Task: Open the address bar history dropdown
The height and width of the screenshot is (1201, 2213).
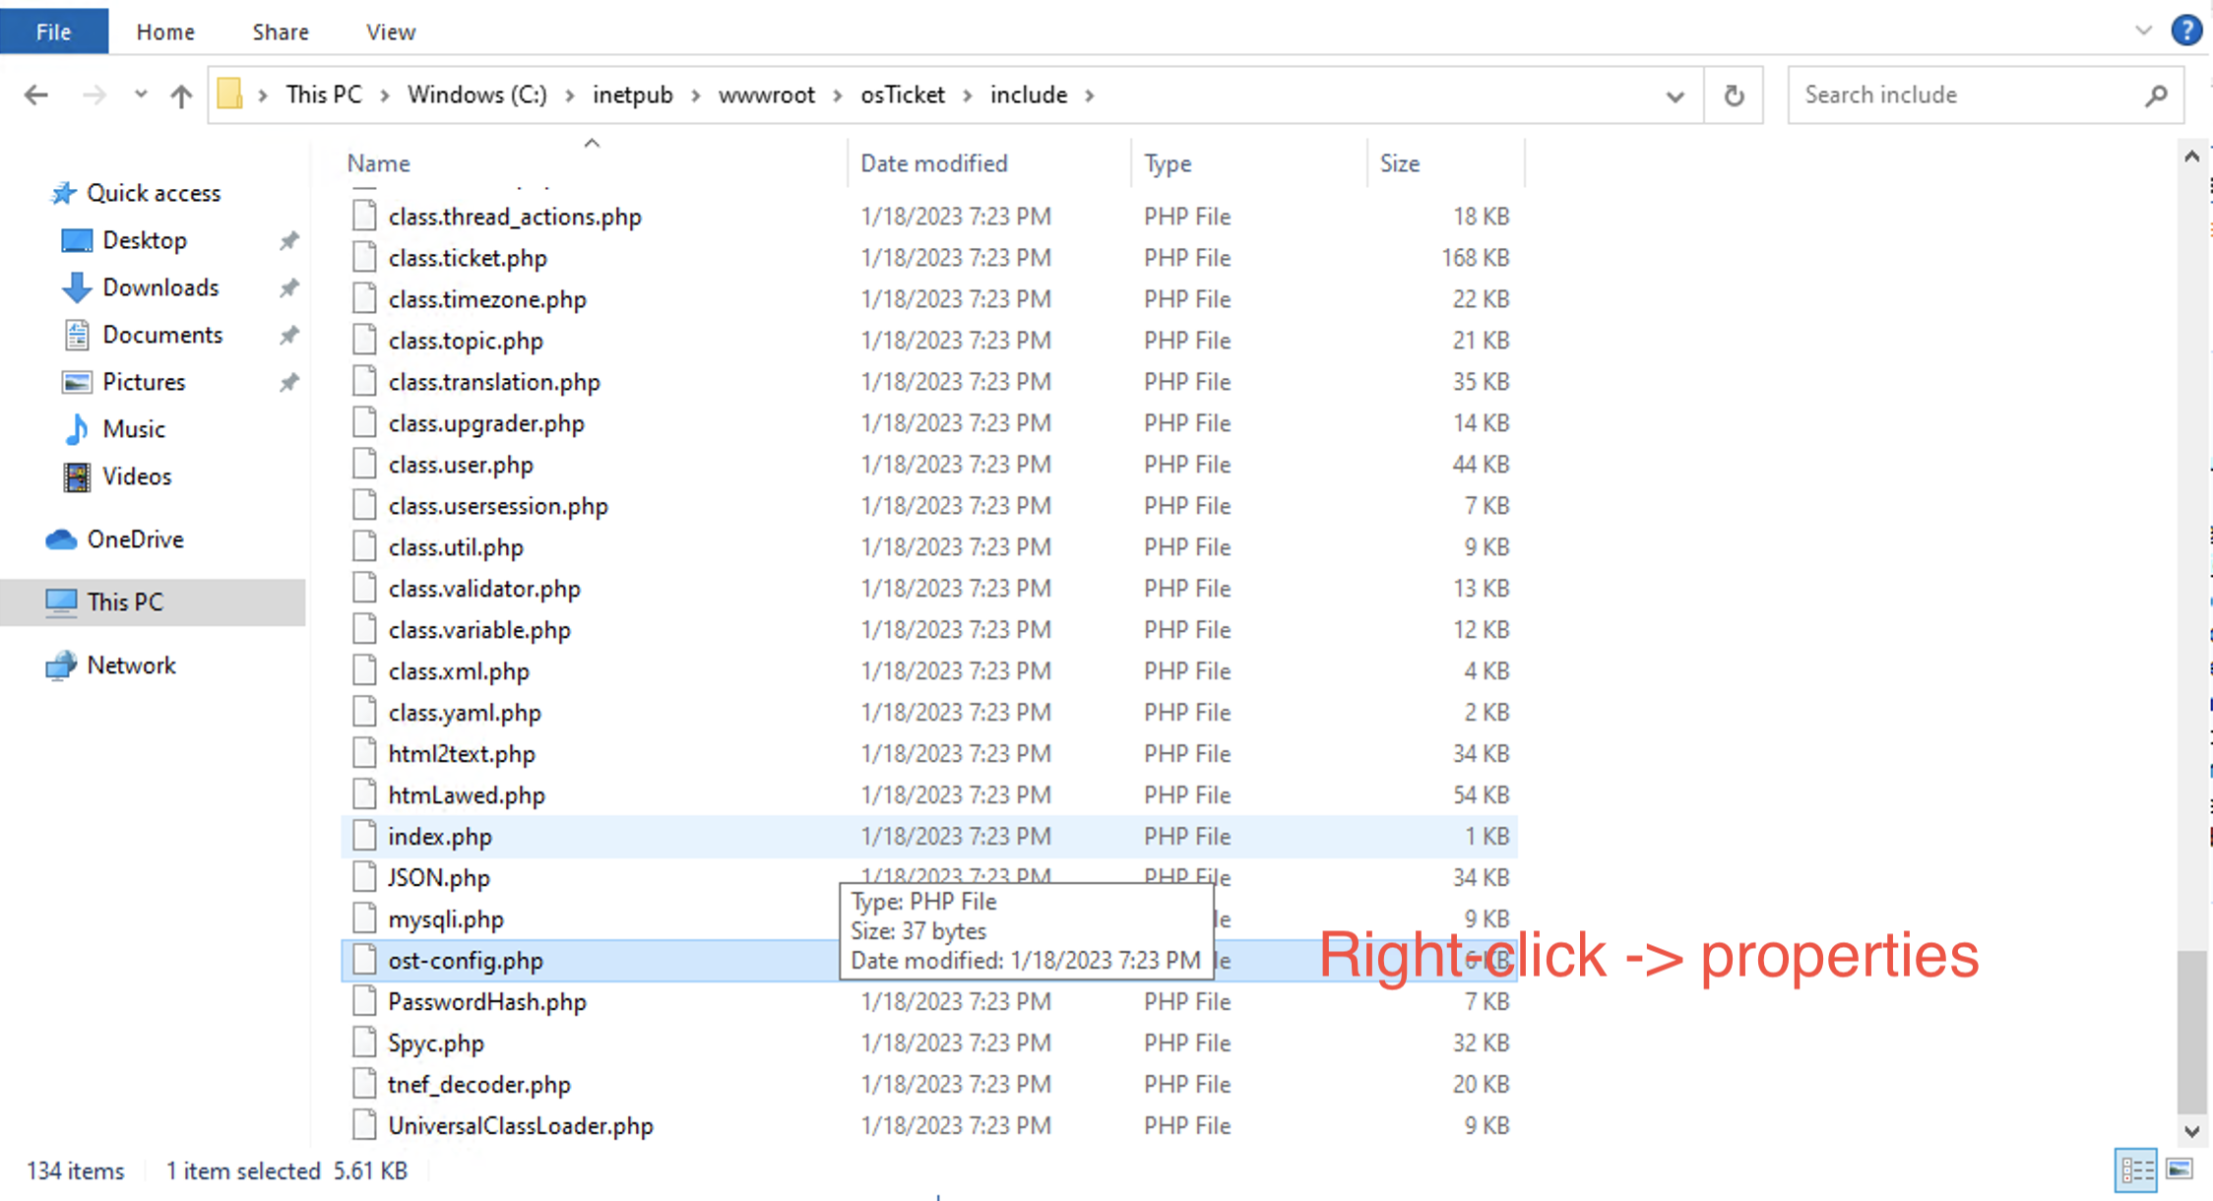Action: pyautogui.click(x=1674, y=95)
